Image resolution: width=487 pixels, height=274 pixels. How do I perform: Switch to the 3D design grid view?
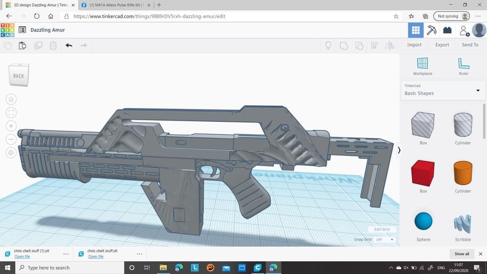pyautogui.click(x=415, y=30)
